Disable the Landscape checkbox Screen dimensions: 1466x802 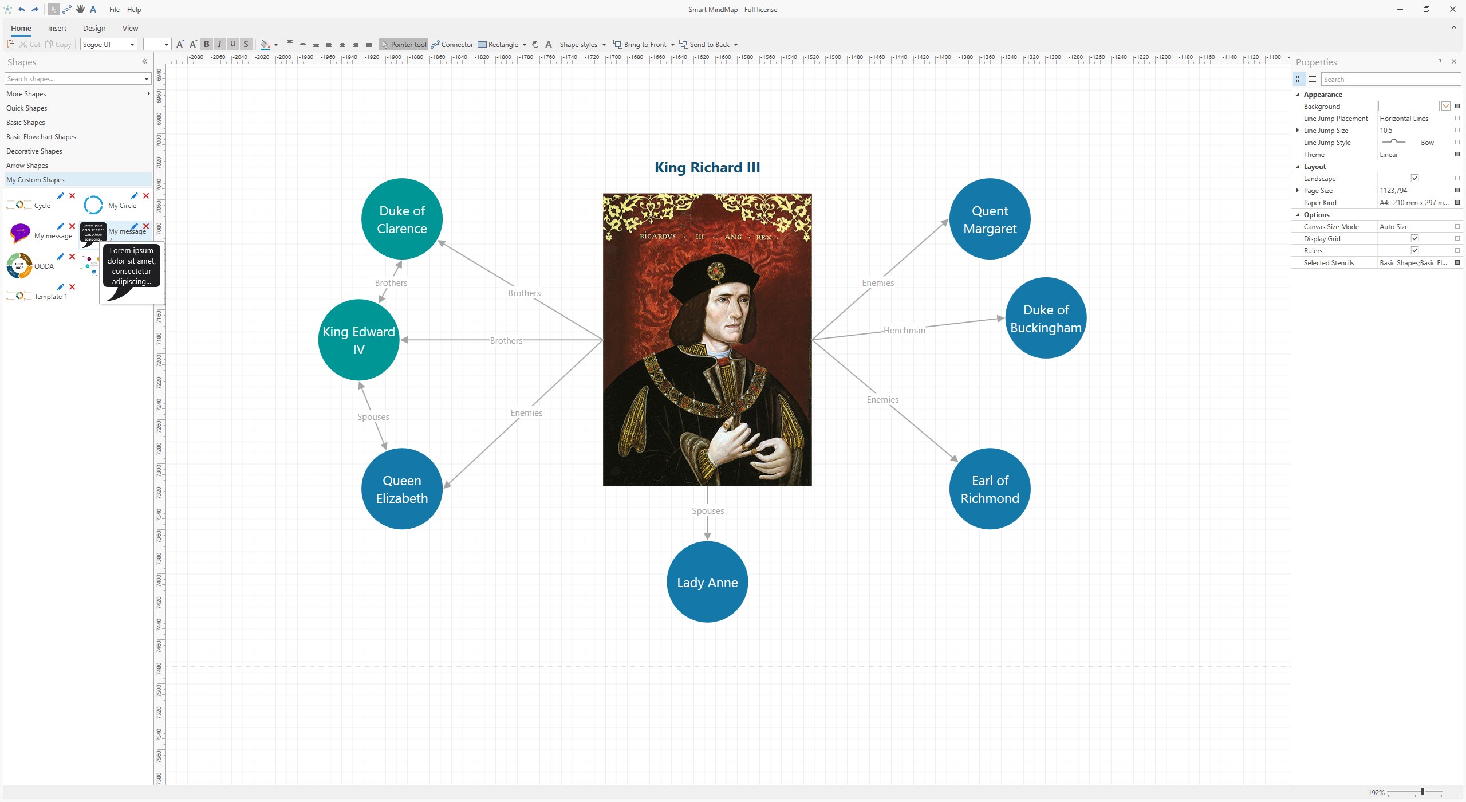pos(1416,178)
